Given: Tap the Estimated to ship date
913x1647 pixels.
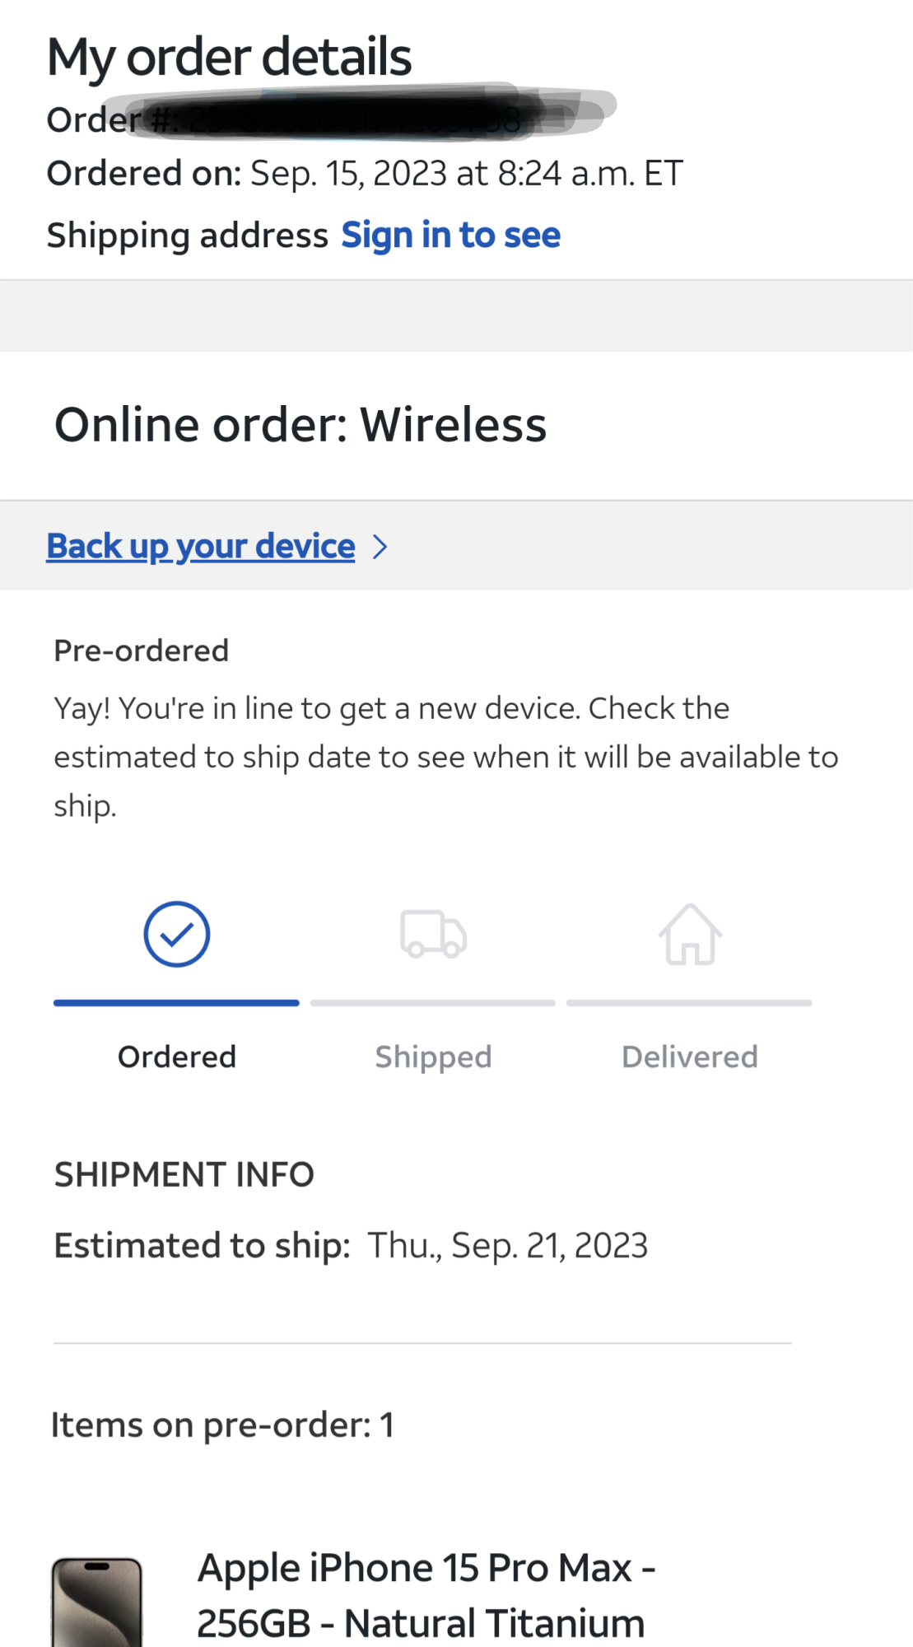Looking at the screenshot, I should point(508,1245).
